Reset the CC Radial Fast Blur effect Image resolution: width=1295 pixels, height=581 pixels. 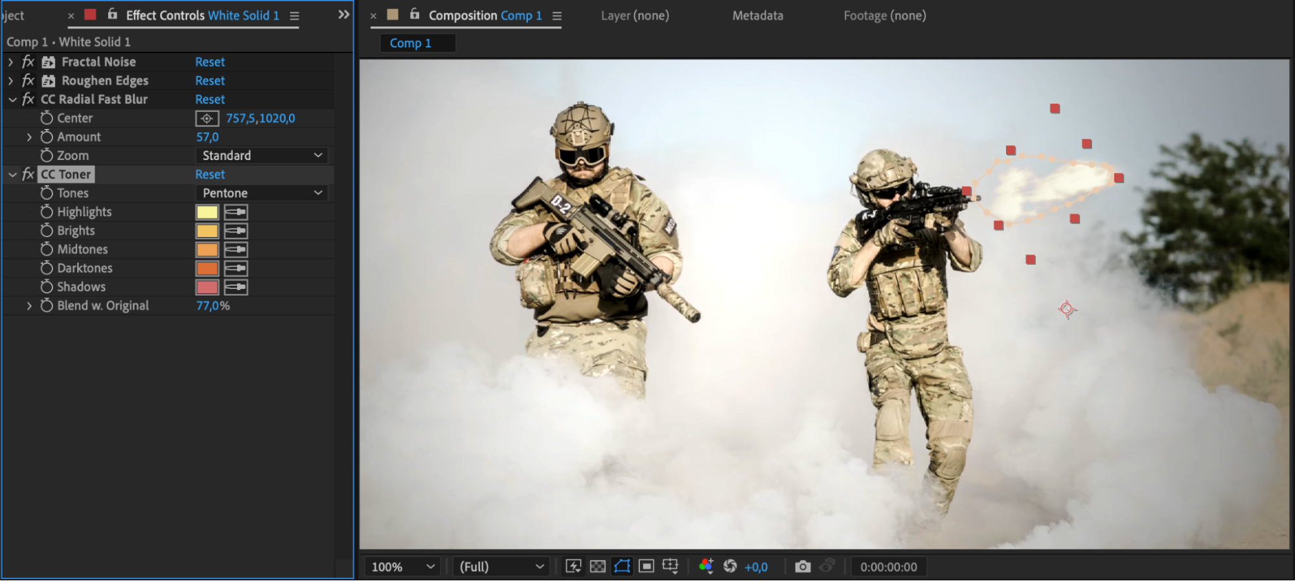pyautogui.click(x=210, y=100)
